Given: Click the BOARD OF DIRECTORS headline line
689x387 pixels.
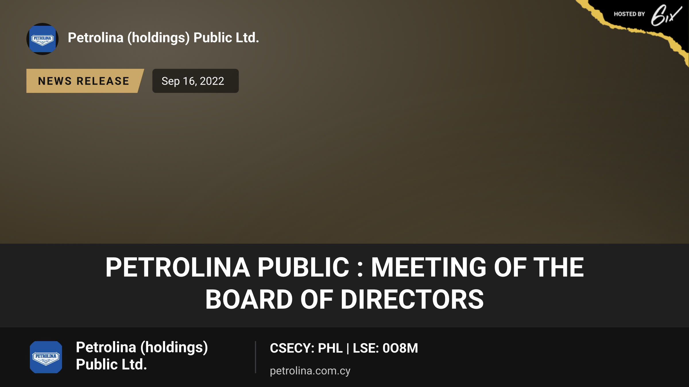Looking at the screenshot, I should click(344, 300).
